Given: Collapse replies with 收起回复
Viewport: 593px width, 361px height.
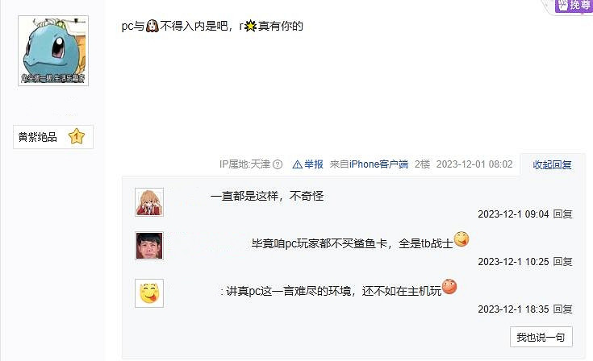Looking at the screenshot, I should [x=552, y=164].
